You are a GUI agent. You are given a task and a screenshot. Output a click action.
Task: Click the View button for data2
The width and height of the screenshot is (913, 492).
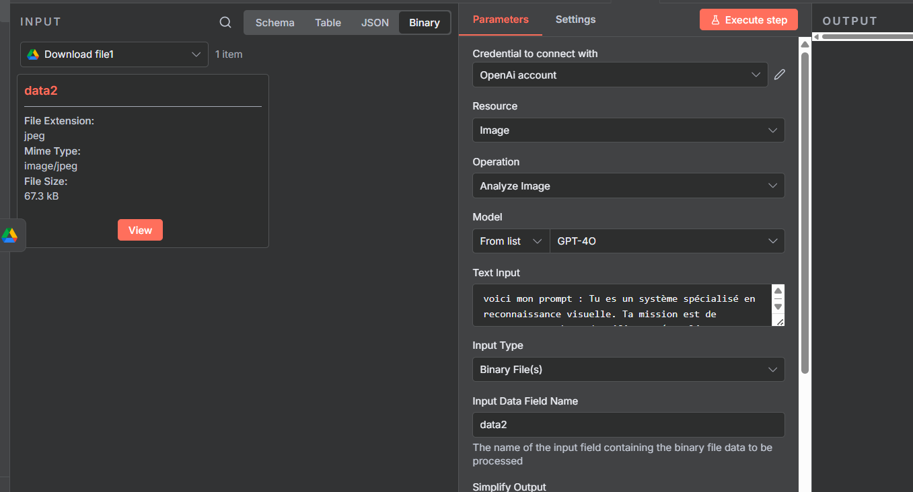(x=140, y=230)
